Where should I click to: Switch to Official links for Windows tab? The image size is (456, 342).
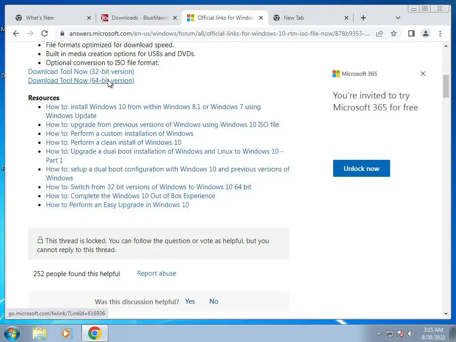pos(224,18)
